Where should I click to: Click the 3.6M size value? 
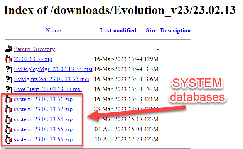[152, 79]
